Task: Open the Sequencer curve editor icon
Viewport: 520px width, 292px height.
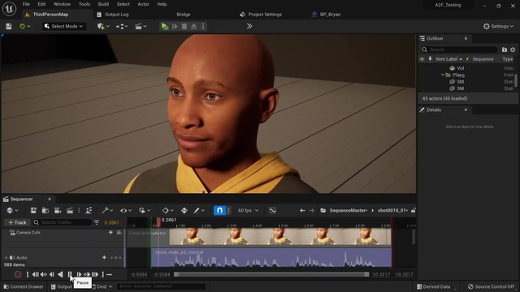Action: tap(273, 210)
